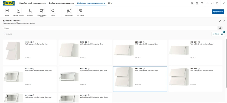This screenshot has height=103, width=227.
Task: Select the ME 342 cabinet thumbnail
Action: point(69,50)
